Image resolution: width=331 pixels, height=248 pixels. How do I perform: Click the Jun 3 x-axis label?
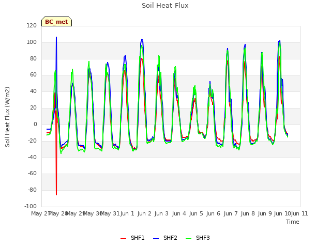click(161, 213)
